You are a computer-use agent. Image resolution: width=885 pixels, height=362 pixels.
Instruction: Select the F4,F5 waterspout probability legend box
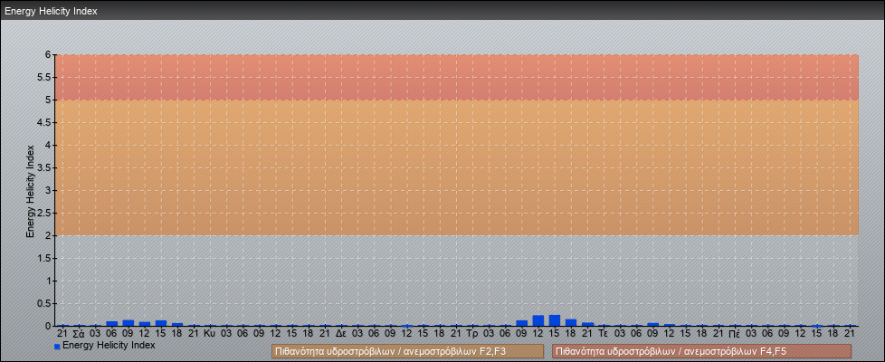[701, 351]
